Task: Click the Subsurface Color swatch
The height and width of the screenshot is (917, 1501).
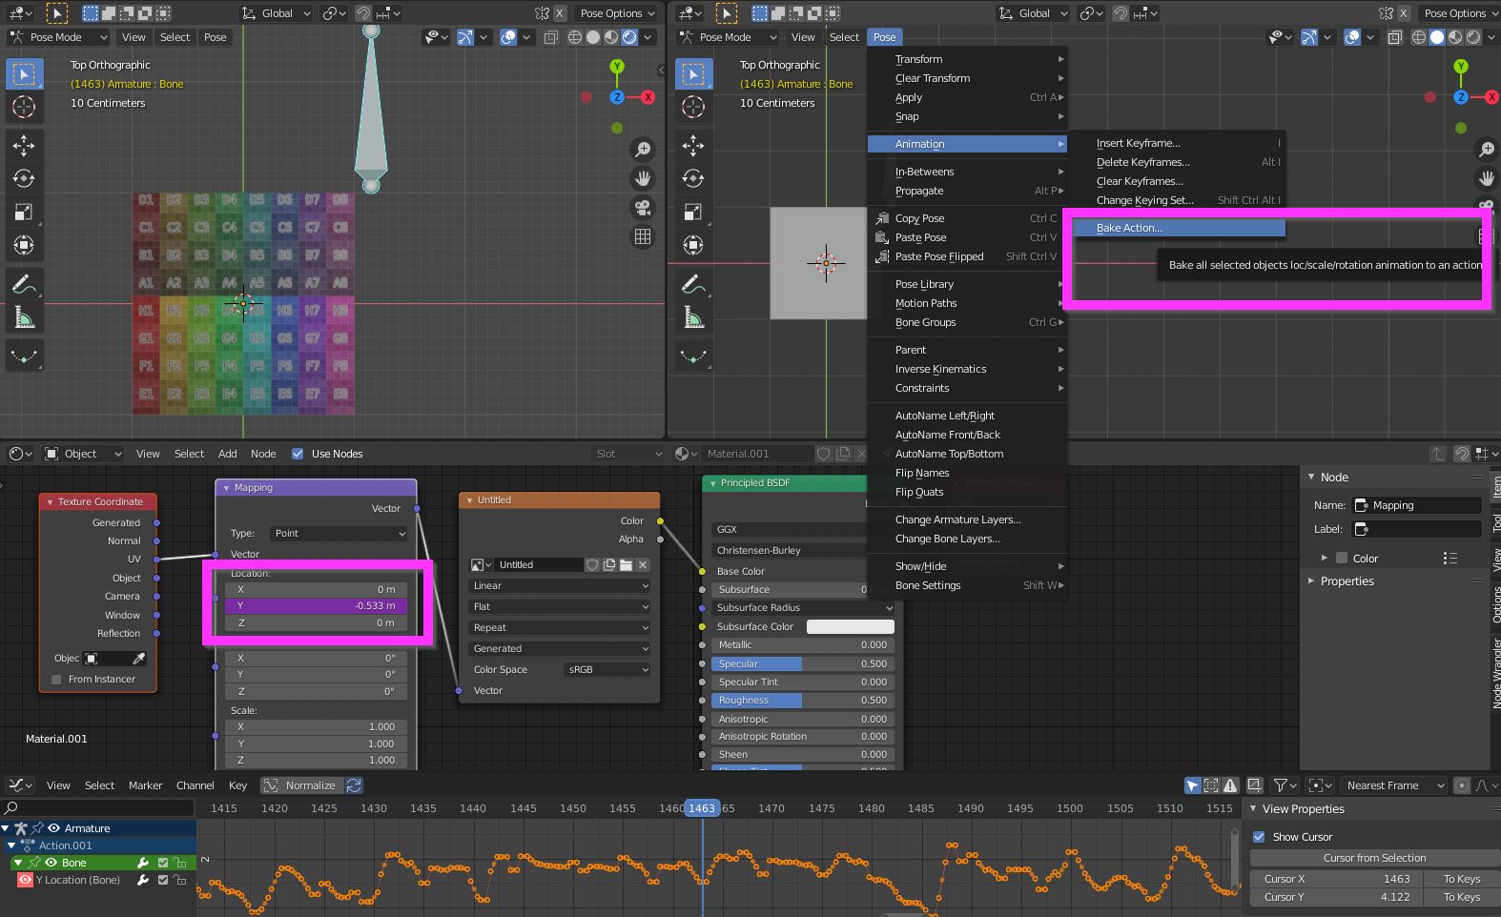Action: tap(850, 627)
